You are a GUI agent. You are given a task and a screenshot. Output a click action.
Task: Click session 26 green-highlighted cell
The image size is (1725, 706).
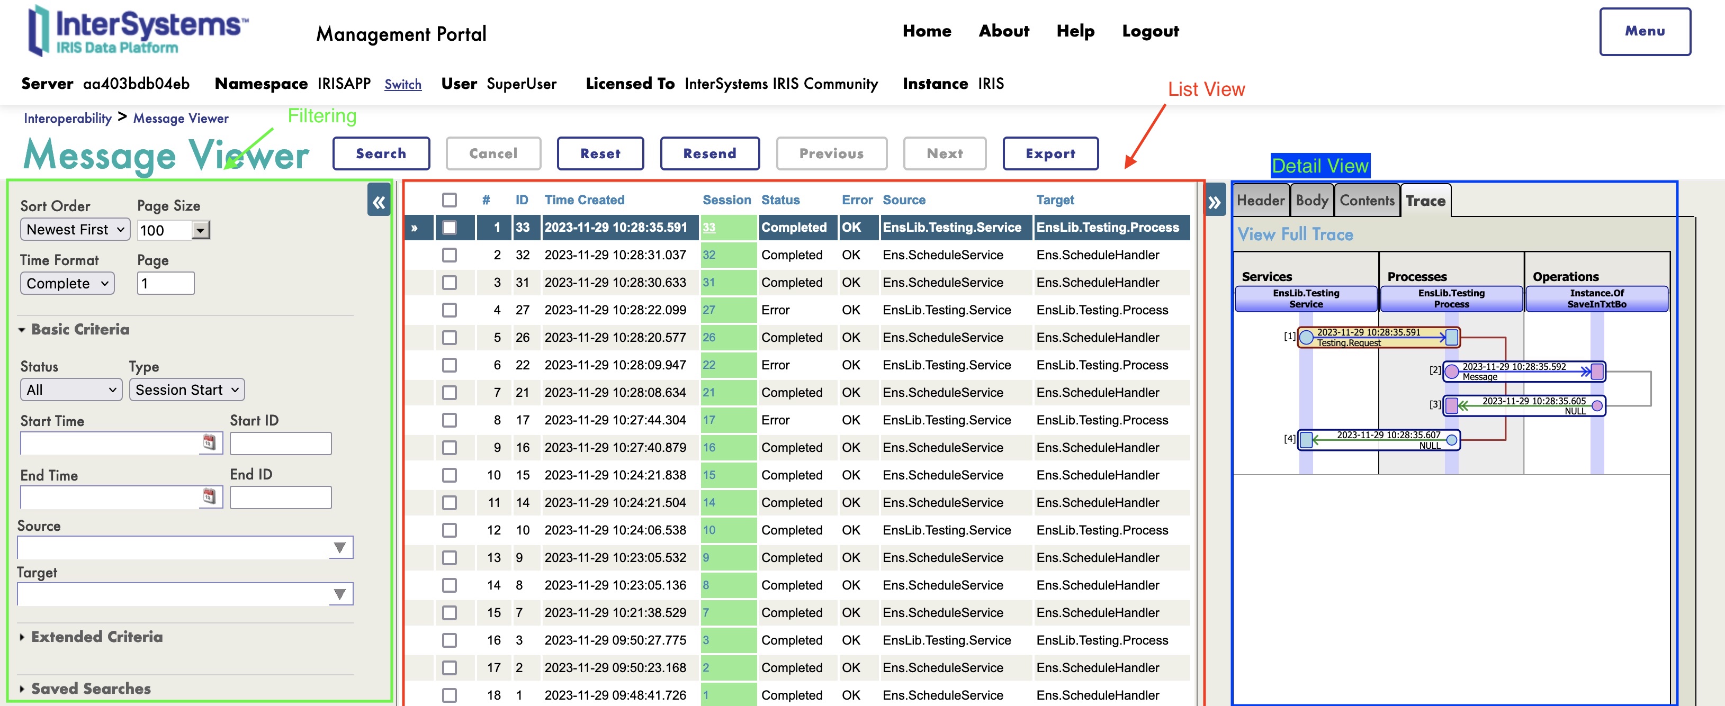(x=728, y=337)
